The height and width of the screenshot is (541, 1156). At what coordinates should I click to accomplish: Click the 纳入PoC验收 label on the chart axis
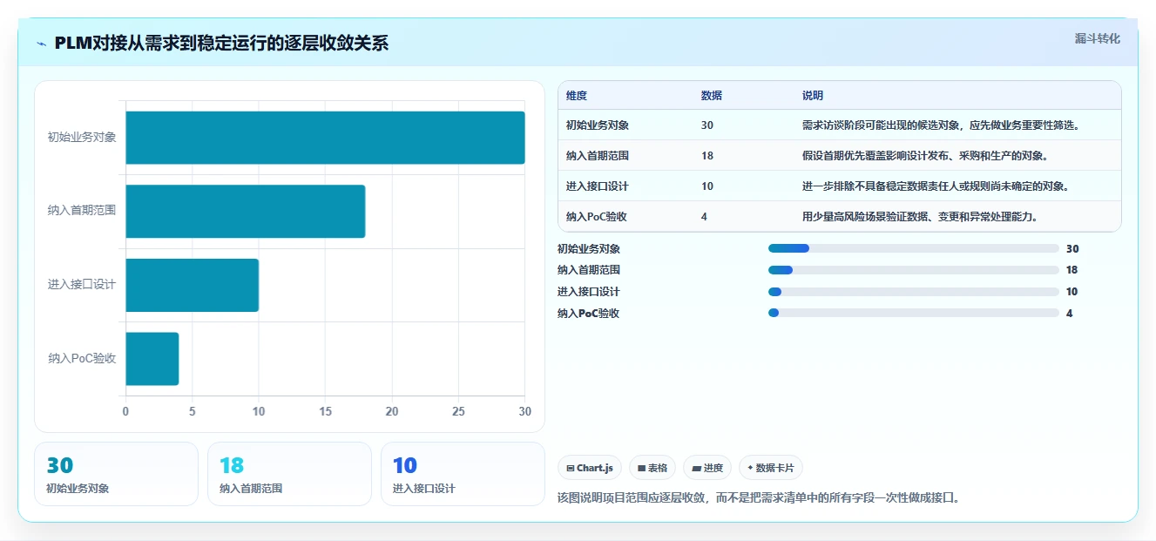coord(82,358)
